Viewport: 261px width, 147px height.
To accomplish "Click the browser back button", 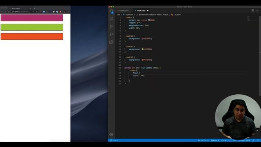I will point(2,12).
